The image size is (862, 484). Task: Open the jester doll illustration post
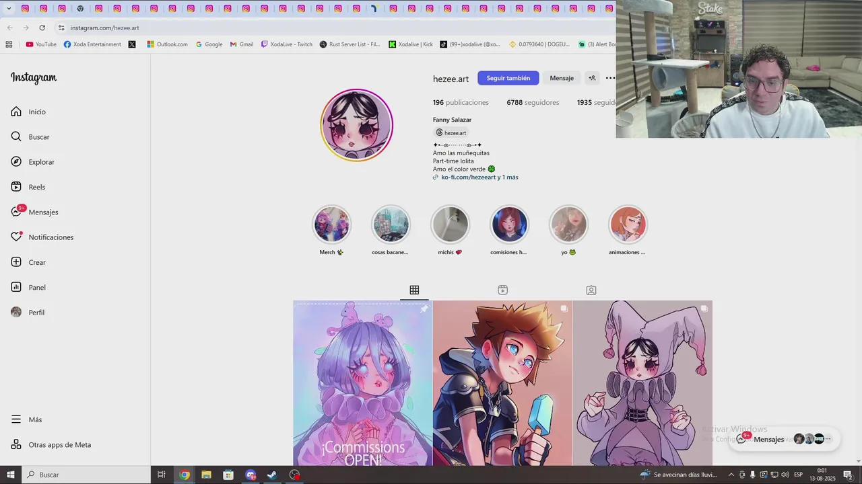tap(642, 383)
